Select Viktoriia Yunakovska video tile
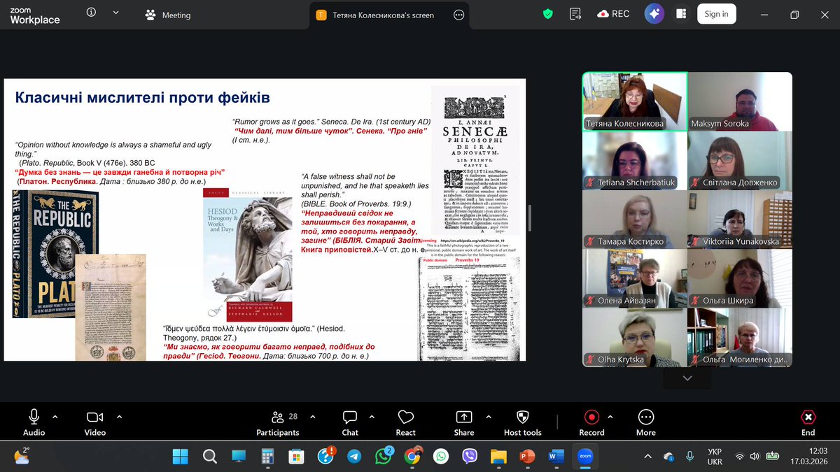This screenshot has width=840, height=472. pos(740,220)
